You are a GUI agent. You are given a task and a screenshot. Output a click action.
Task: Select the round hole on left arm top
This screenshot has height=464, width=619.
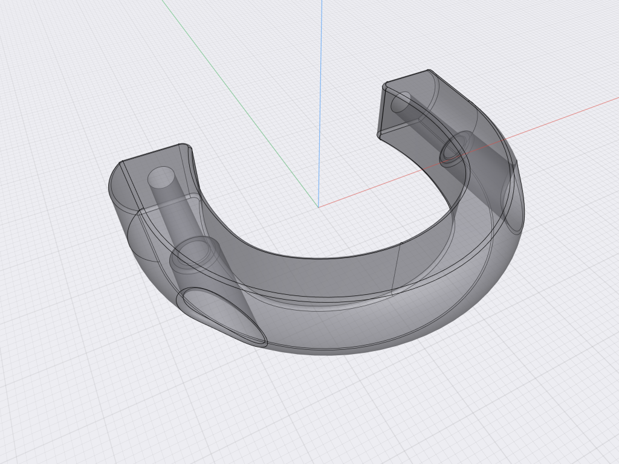click(161, 178)
